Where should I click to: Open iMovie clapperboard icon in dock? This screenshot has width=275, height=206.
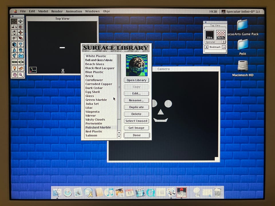[x=140, y=193]
